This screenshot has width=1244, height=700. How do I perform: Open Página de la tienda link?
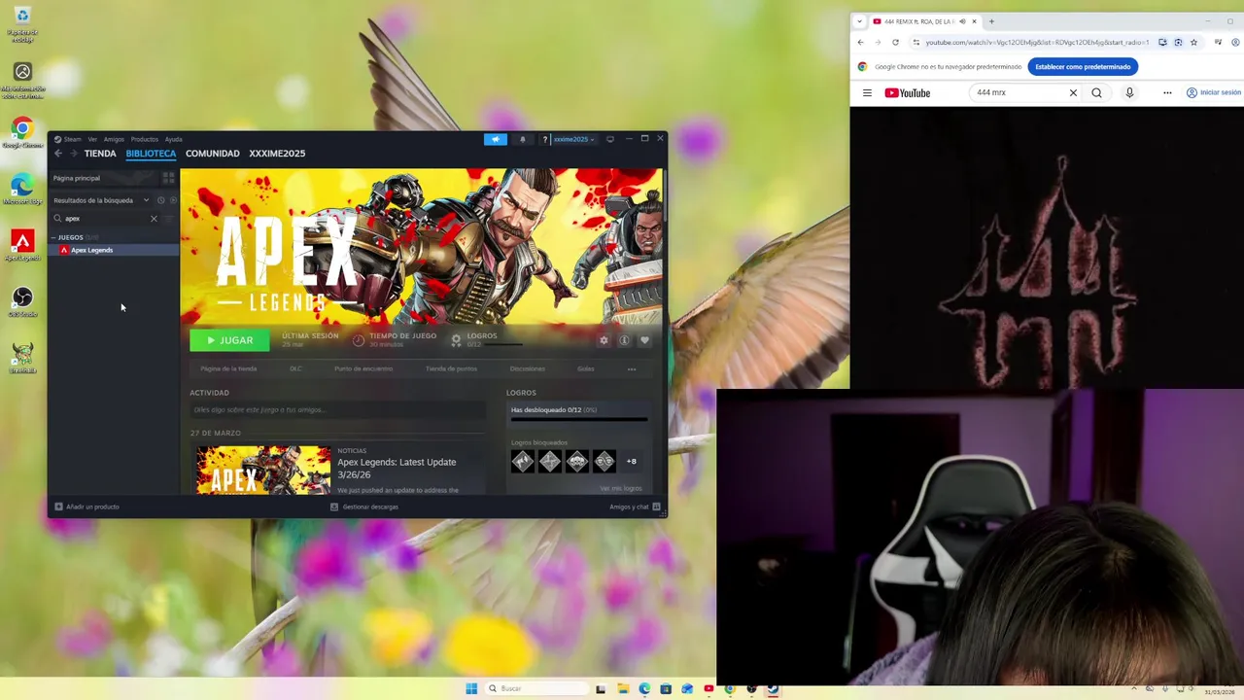(x=228, y=368)
